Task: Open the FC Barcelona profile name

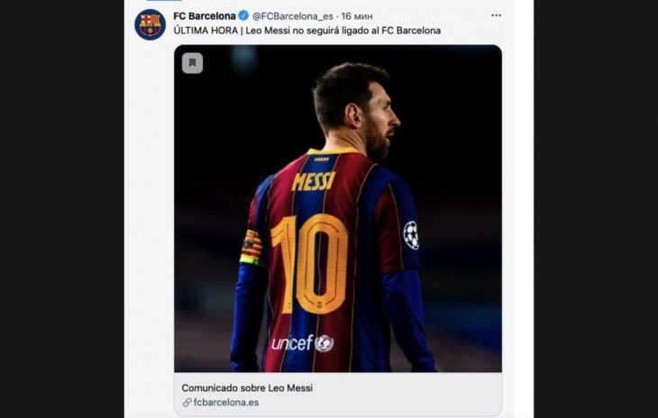Action: coord(205,15)
